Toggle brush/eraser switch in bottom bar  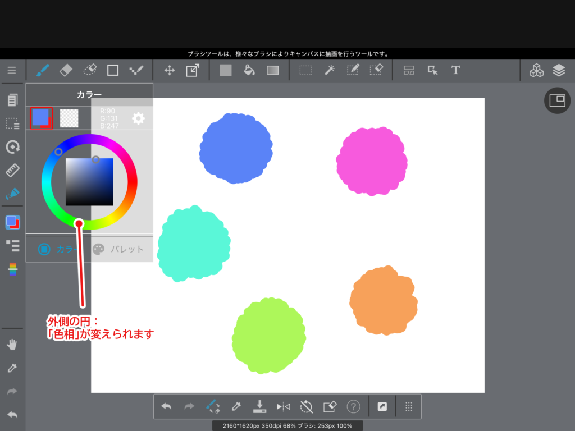point(212,406)
